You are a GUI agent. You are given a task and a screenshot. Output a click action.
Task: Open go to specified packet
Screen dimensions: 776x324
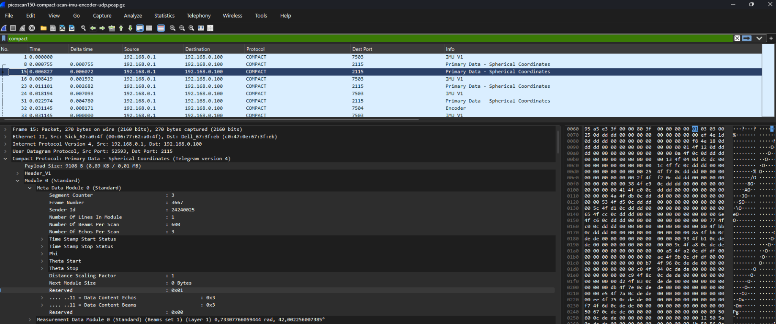112,28
